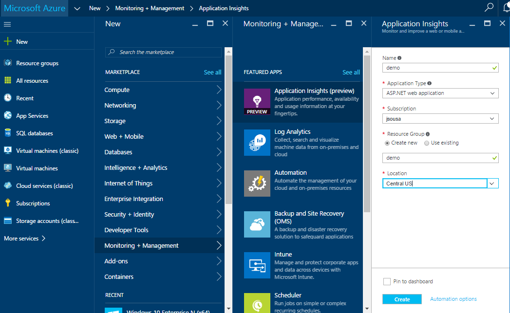Open Virtual machines monitor icon
Image resolution: width=510 pixels, height=313 pixels.
(x=8, y=168)
